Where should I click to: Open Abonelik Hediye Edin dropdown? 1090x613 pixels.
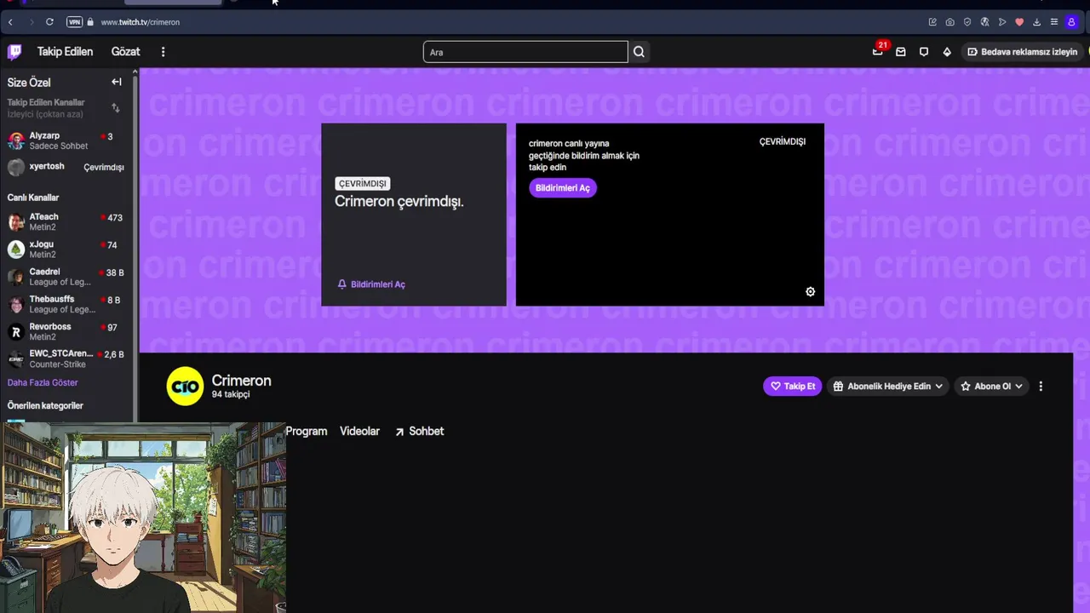[888, 387]
